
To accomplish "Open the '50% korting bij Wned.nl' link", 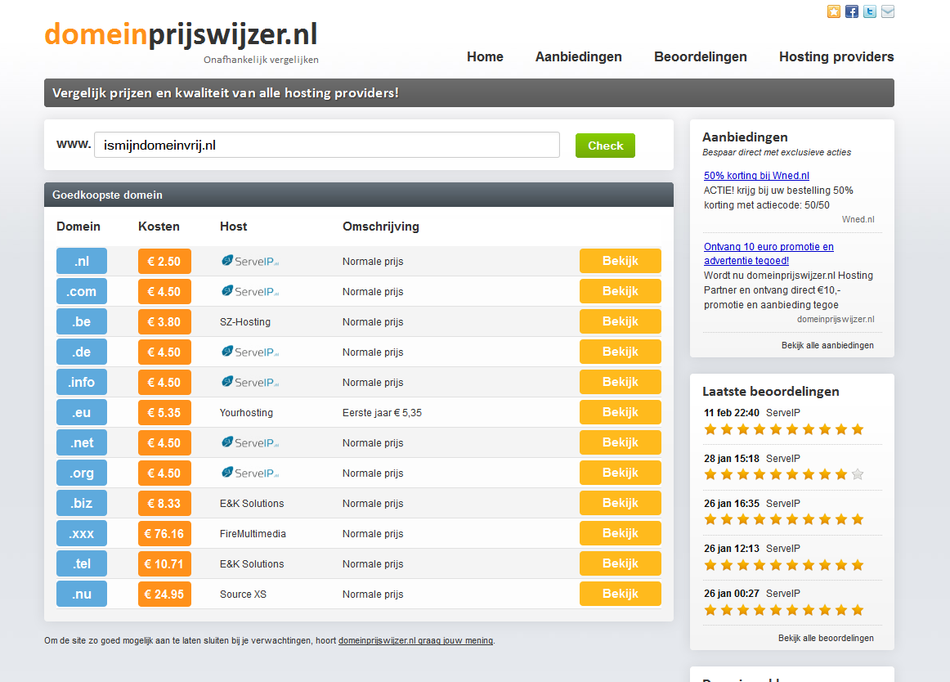I will point(756,176).
